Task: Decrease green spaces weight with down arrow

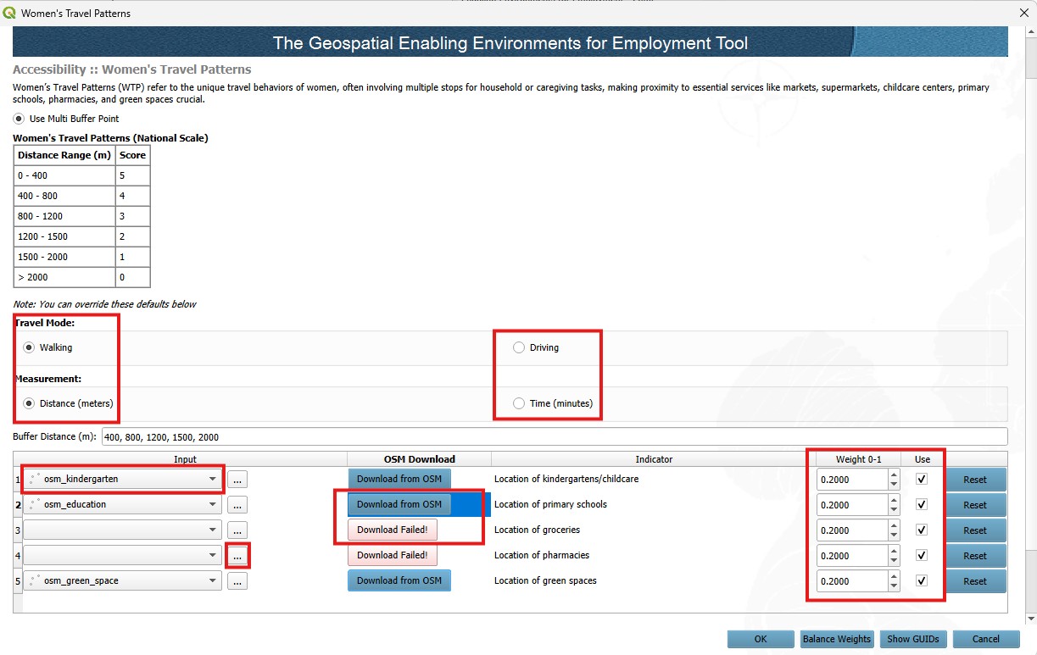Action: click(x=893, y=586)
